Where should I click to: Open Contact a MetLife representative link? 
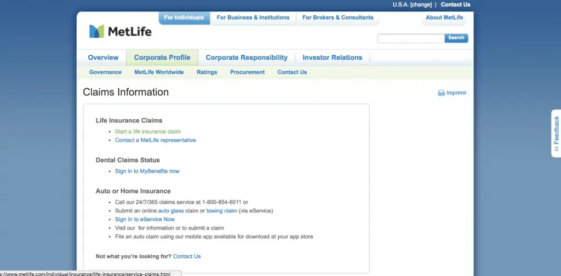(155, 140)
